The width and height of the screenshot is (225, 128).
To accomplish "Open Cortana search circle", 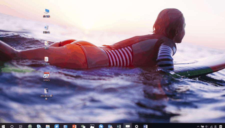I will pyautogui.click(x=12, y=126).
